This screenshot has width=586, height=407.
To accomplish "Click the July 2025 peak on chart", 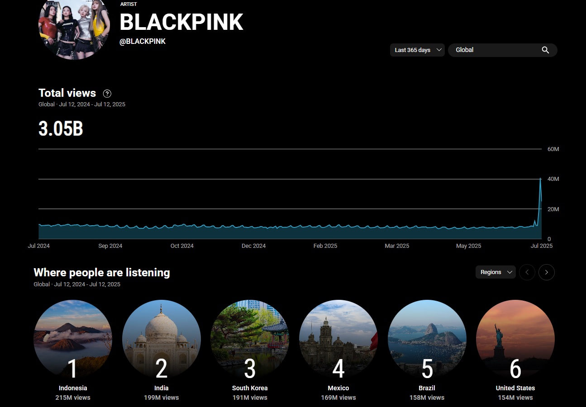I will [540, 179].
